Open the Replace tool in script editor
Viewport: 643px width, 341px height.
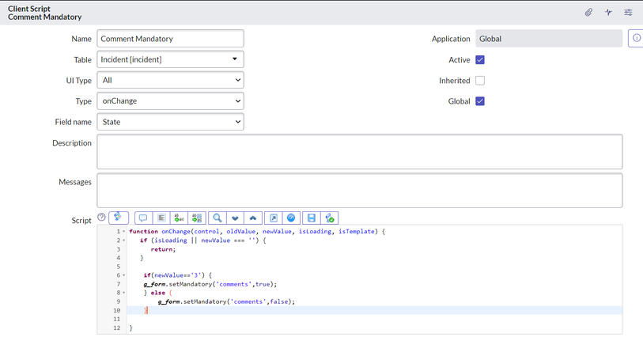180,218
